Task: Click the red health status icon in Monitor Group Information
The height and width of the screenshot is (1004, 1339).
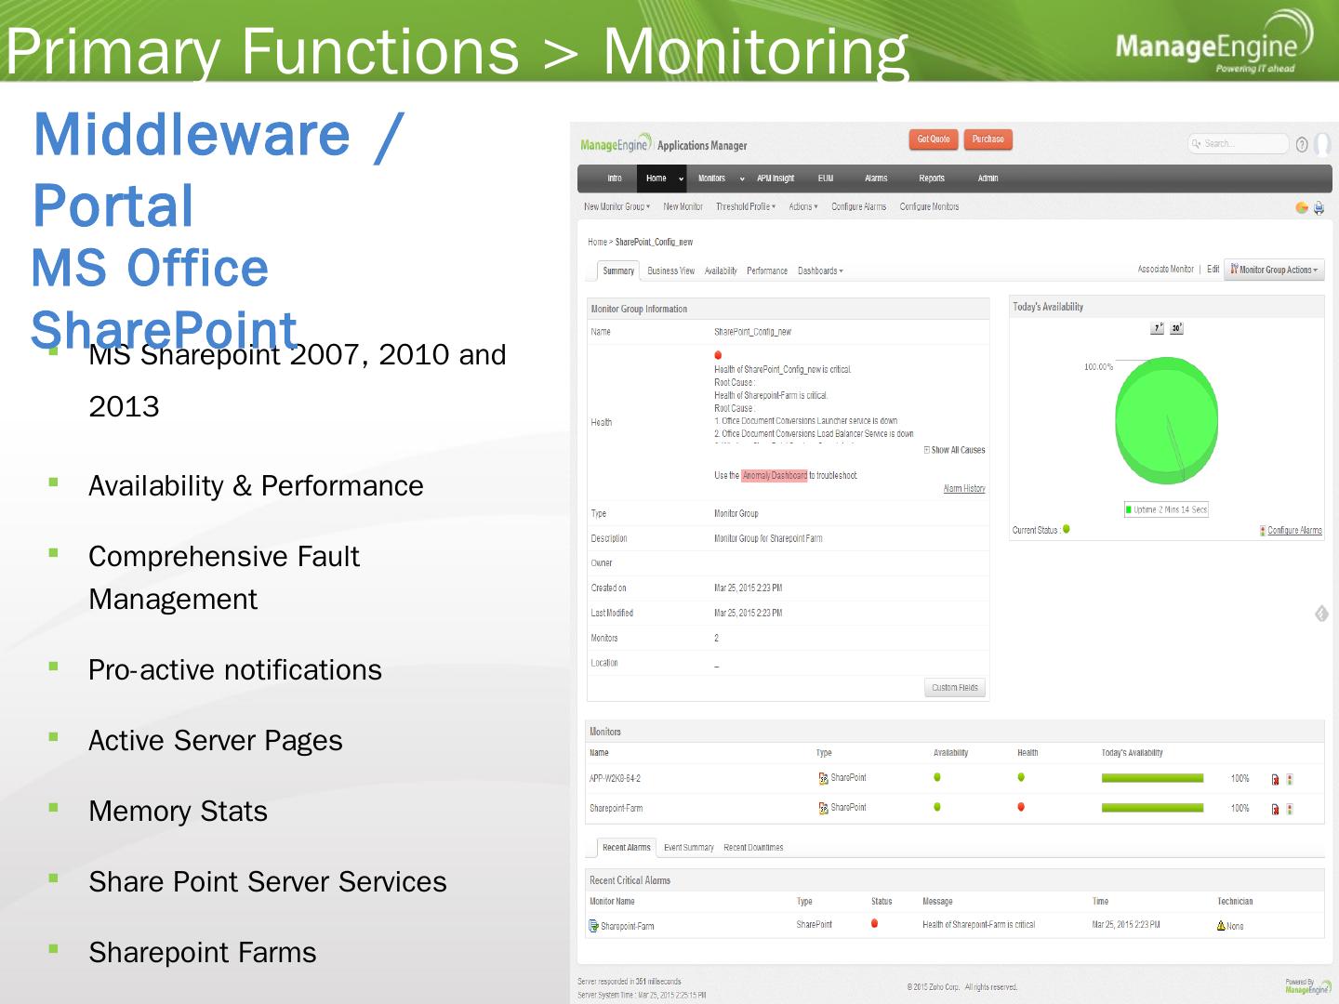Action: (x=718, y=355)
